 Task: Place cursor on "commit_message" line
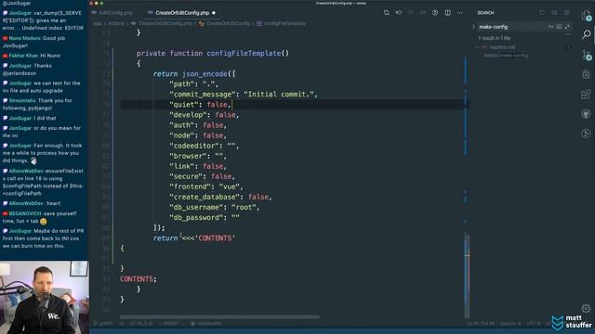tap(244, 95)
